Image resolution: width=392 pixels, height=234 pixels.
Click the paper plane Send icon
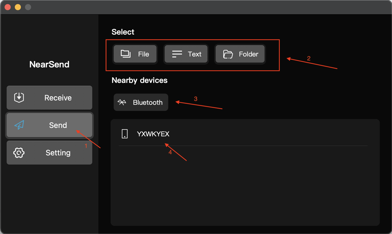(x=19, y=125)
